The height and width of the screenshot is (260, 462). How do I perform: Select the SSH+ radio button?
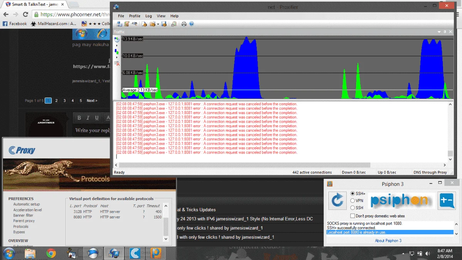[352, 193]
